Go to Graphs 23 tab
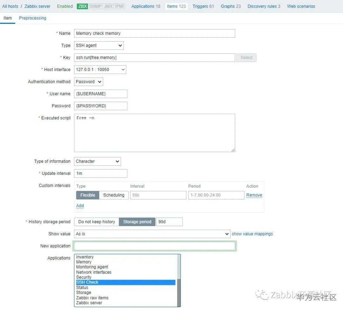The height and width of the screenshot is (310, 343). (x=231, y=6)
